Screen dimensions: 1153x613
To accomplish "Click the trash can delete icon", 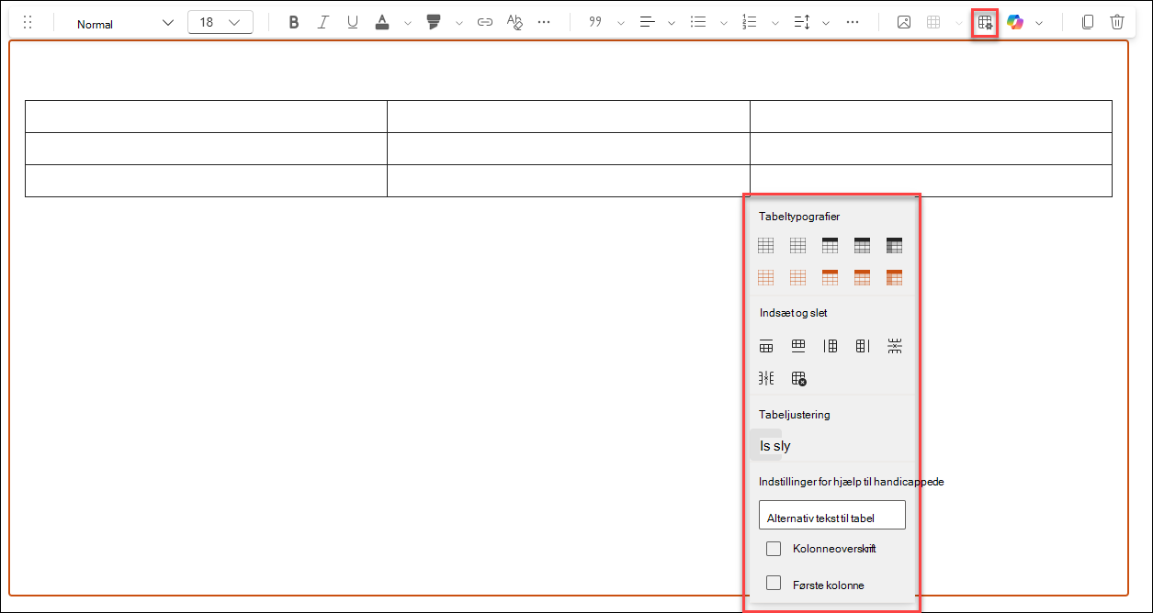I will (x=1117, y=23).
